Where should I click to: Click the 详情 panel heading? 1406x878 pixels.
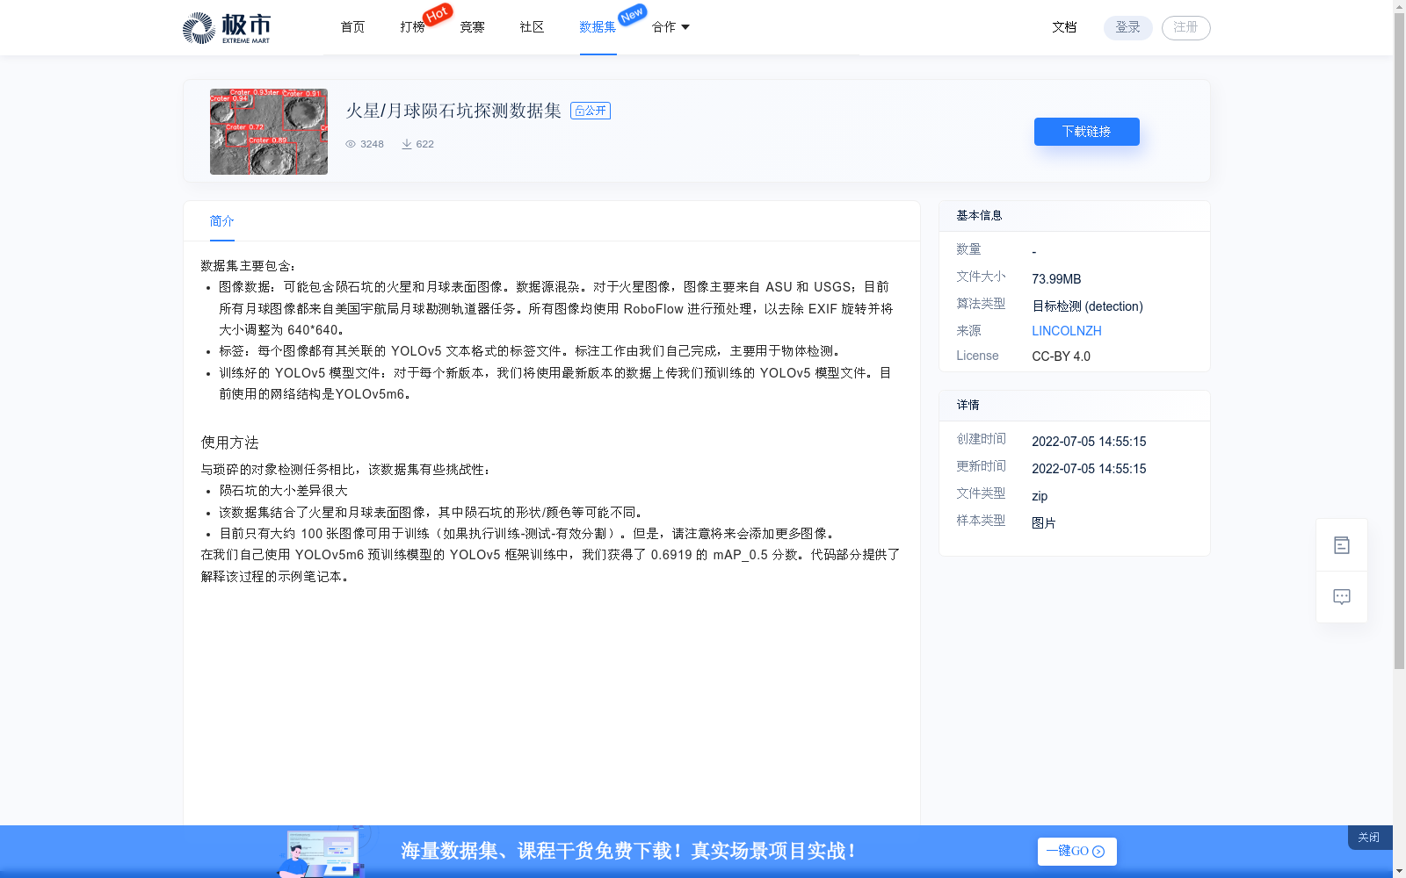click(x=968, y=405)
